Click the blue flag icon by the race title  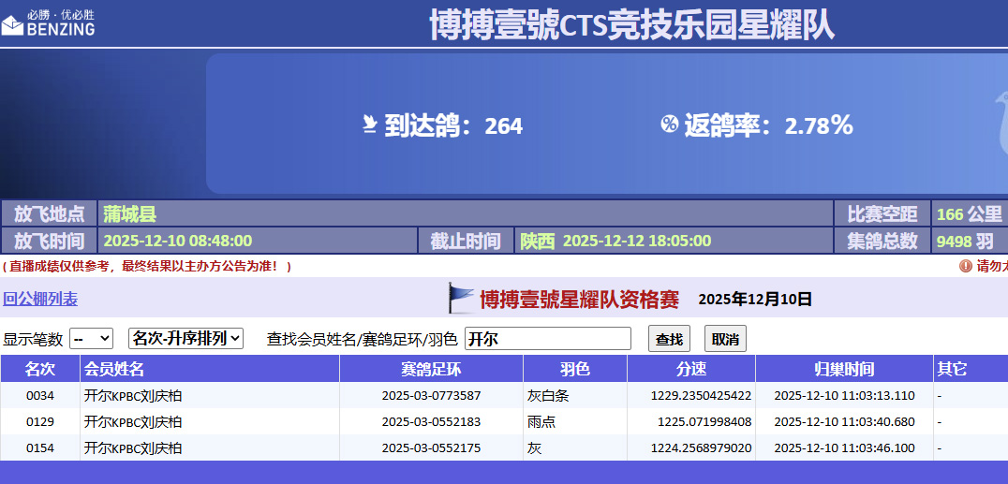pyautogui.click(x=461, y=299)
